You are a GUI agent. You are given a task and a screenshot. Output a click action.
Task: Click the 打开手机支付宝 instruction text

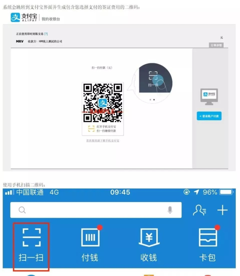106,127
